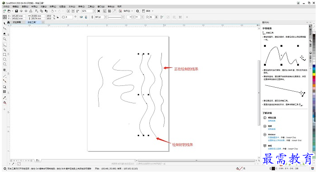The image size is (317, 173).
Task: Switch to the Welcome Screen tab
Action: coord(17,22)
